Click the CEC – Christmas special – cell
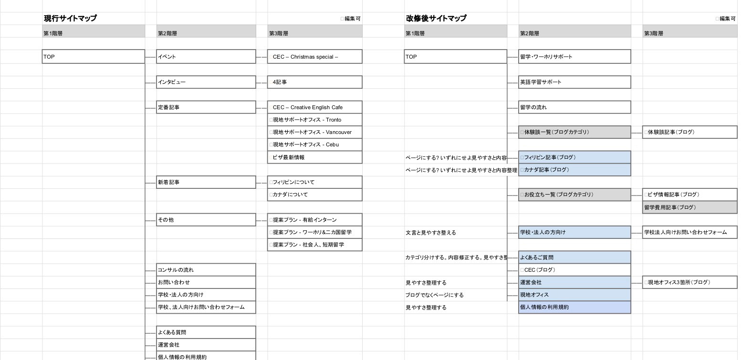Screen dimensions: 741x360 [x=315, y=57]
